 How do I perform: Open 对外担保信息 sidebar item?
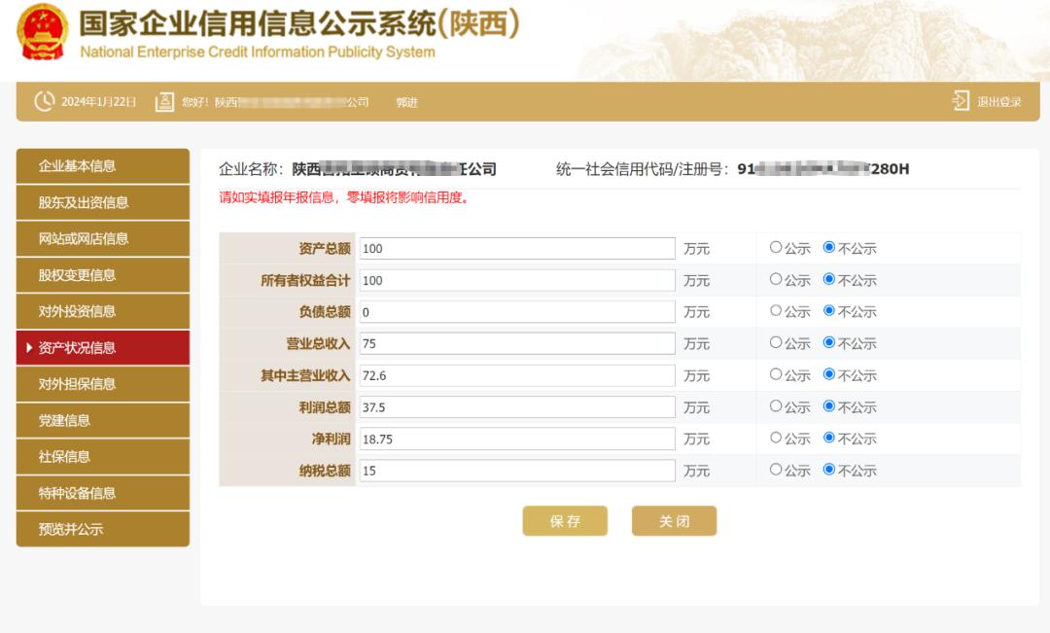[x=103, y=384]
